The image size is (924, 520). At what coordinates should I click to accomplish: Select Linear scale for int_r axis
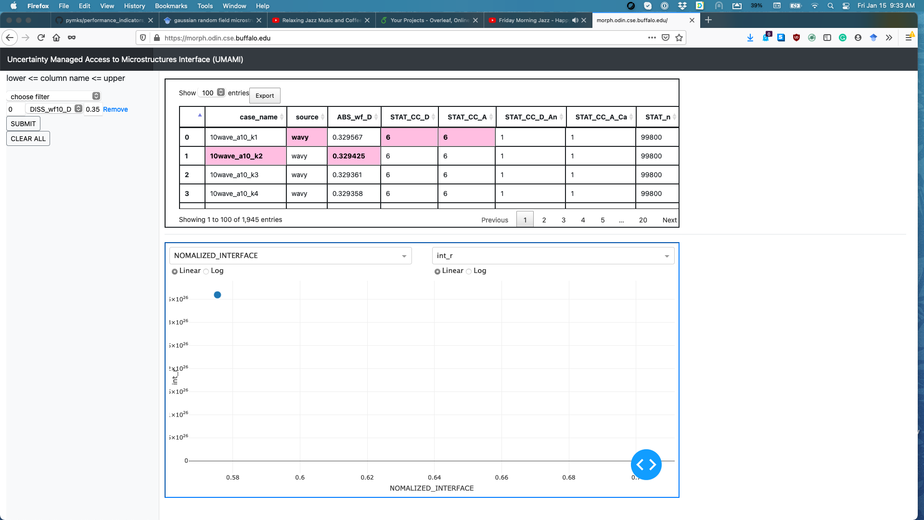pos(437,272)
